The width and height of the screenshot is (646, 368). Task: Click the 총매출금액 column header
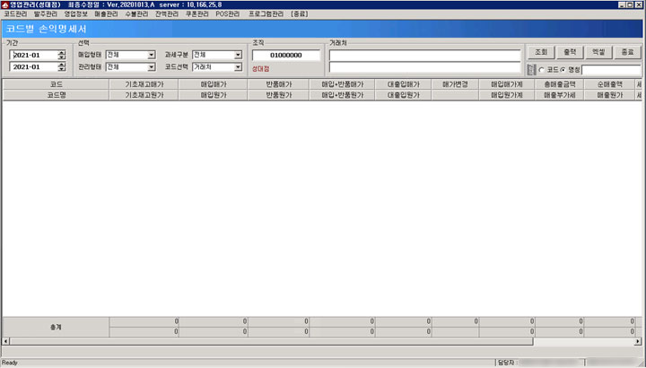560,84
